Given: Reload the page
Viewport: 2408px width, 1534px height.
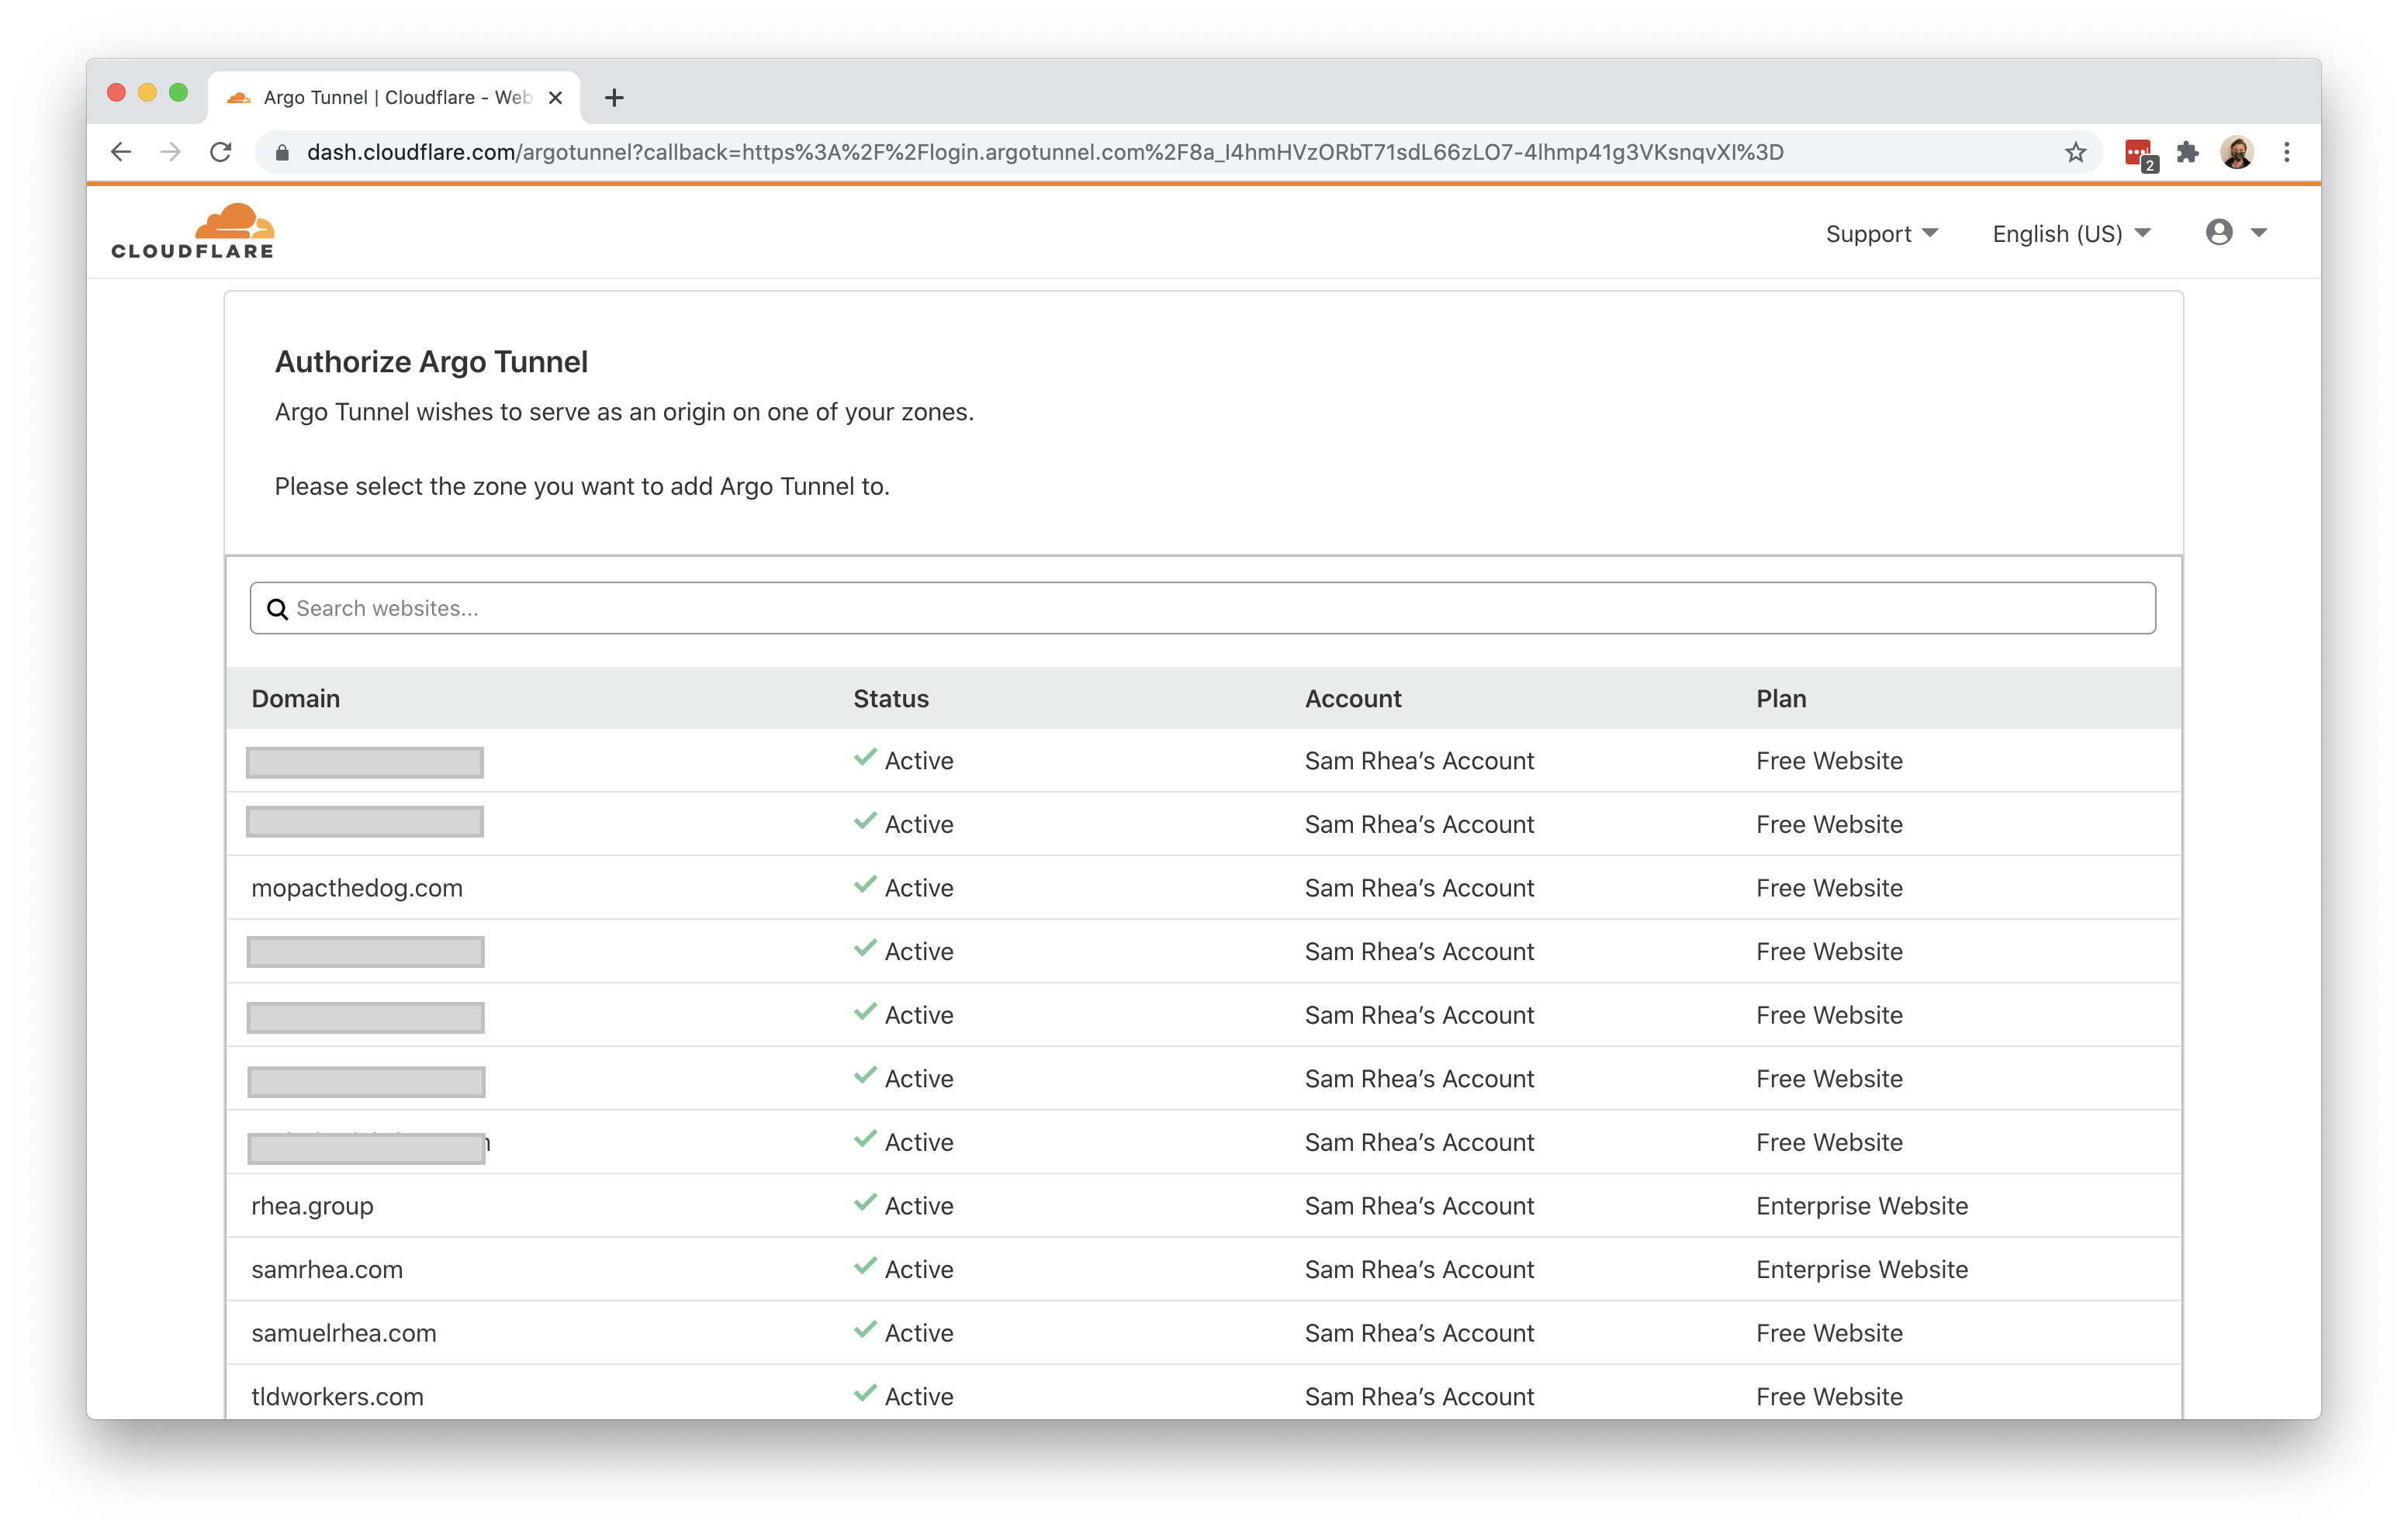Looking at the screenshot, I should [221, 152].
